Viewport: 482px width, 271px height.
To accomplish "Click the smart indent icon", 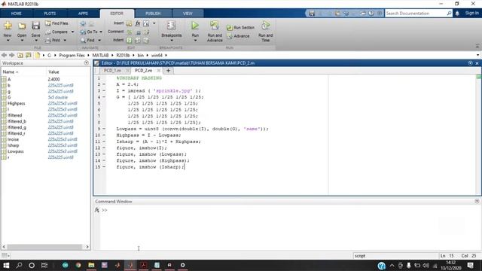I will coord(130,40).
